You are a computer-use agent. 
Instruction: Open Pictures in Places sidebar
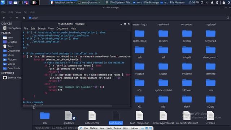pos(10,60)
